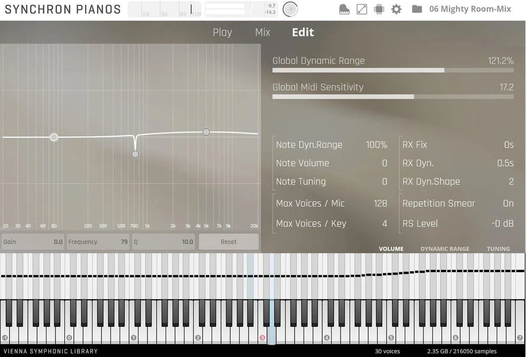This screenshot has width=526, height=357.
Task: Open the 06 Mighty Room-Mix preset list
Action: (470, 9)
